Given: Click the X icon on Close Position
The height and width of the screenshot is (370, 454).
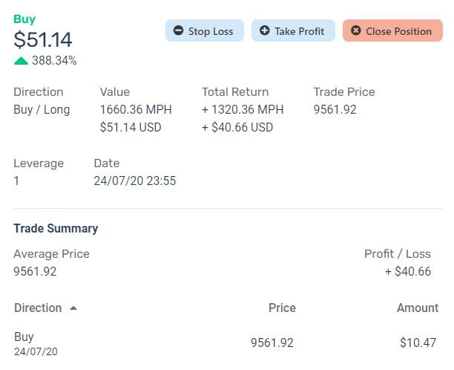Looking at the screenshot, I should (x=356, y=30).
